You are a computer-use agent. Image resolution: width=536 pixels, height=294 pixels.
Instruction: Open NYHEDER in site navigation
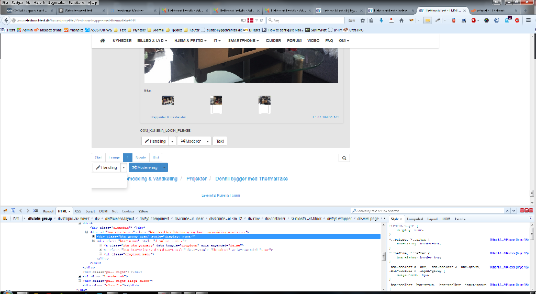pyautogui.click(x=122, y=40)
